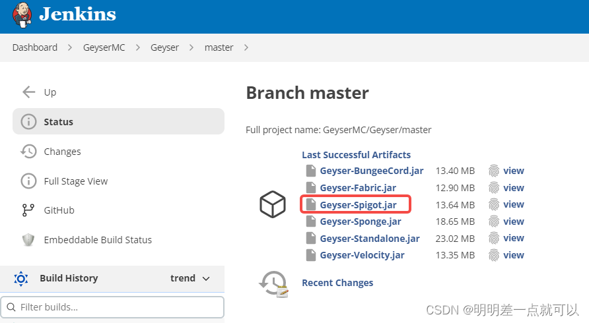This screenshot has height=323, width=589.
Task: Open the Geyser breadcrumb
Action: point(164,47)
